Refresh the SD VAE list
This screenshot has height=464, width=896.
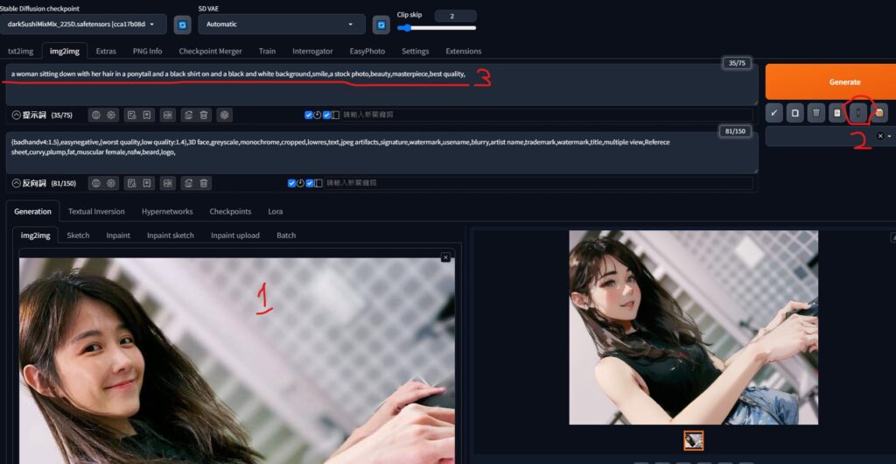(381, 25)
